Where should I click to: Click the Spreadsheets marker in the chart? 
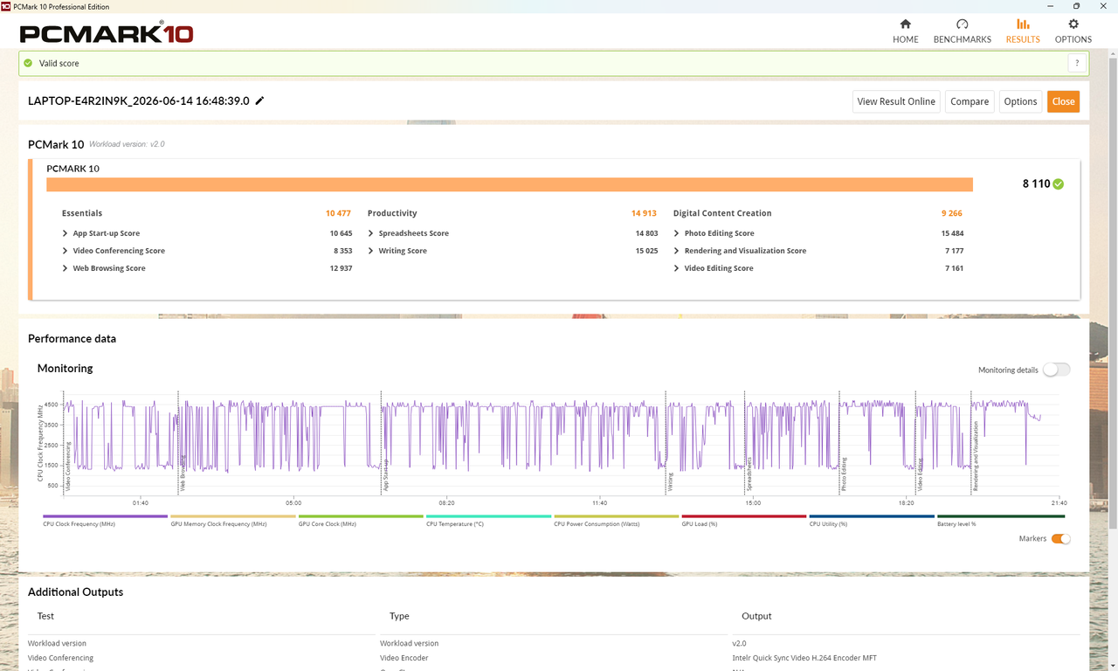[x=749, y=474]
